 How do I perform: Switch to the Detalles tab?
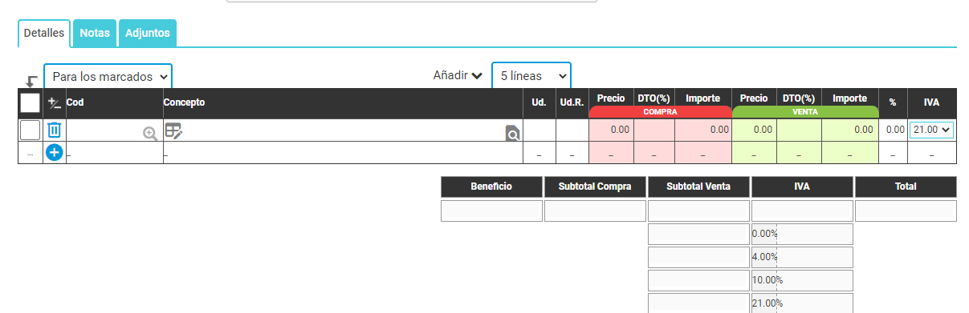44,34
